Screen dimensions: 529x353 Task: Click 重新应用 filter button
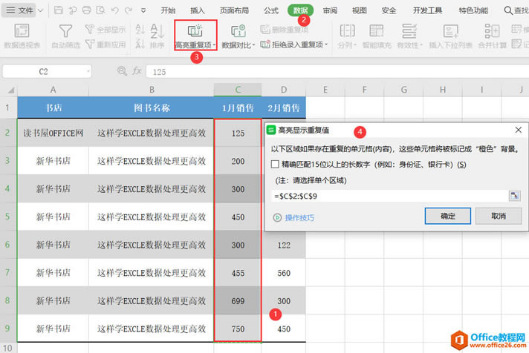coord(106,44)
